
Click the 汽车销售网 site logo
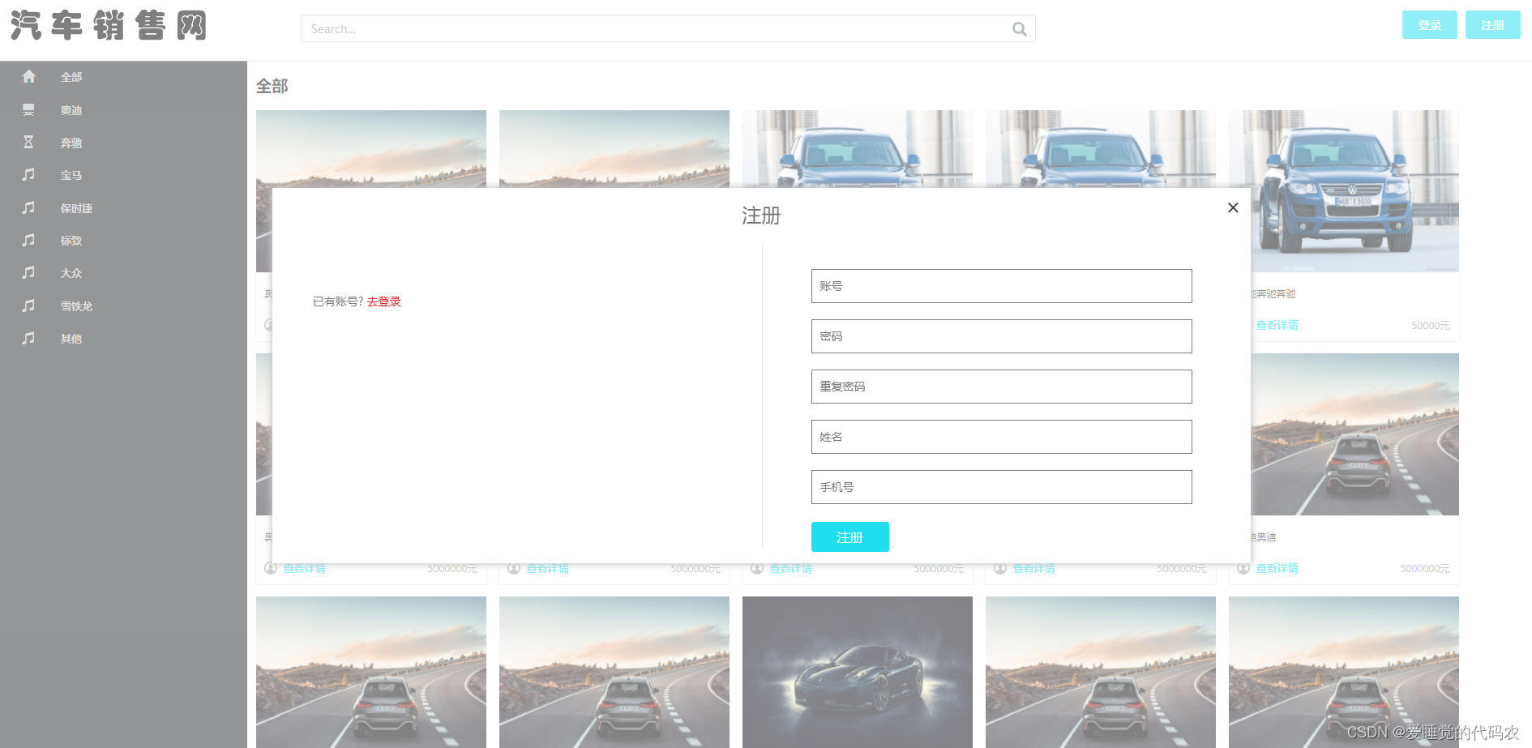[x=109, y=26]
